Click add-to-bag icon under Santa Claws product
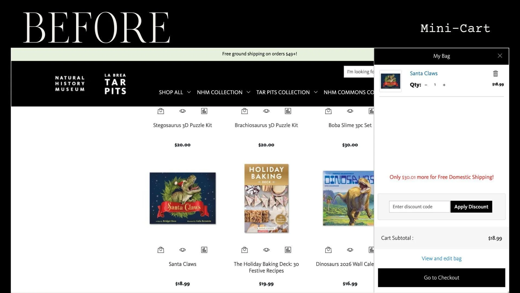The width and height of the screenshot is (520, 293). point(161,250)
